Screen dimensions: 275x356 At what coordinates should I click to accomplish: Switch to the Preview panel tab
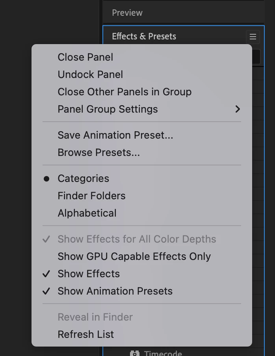pyautogui.click(x=127, y=13)
